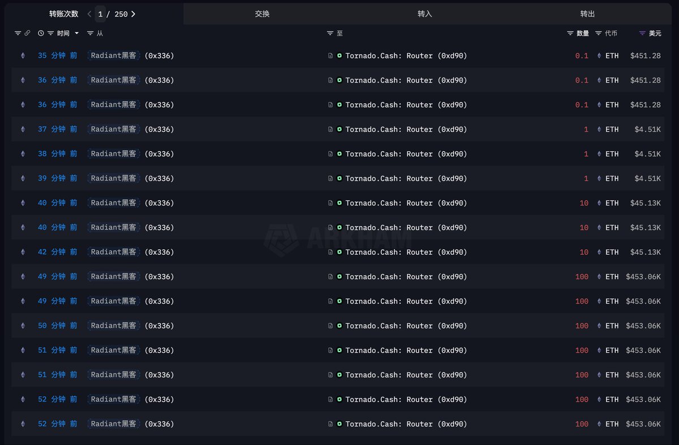Click the 美元 column header label

pos(655,33)
